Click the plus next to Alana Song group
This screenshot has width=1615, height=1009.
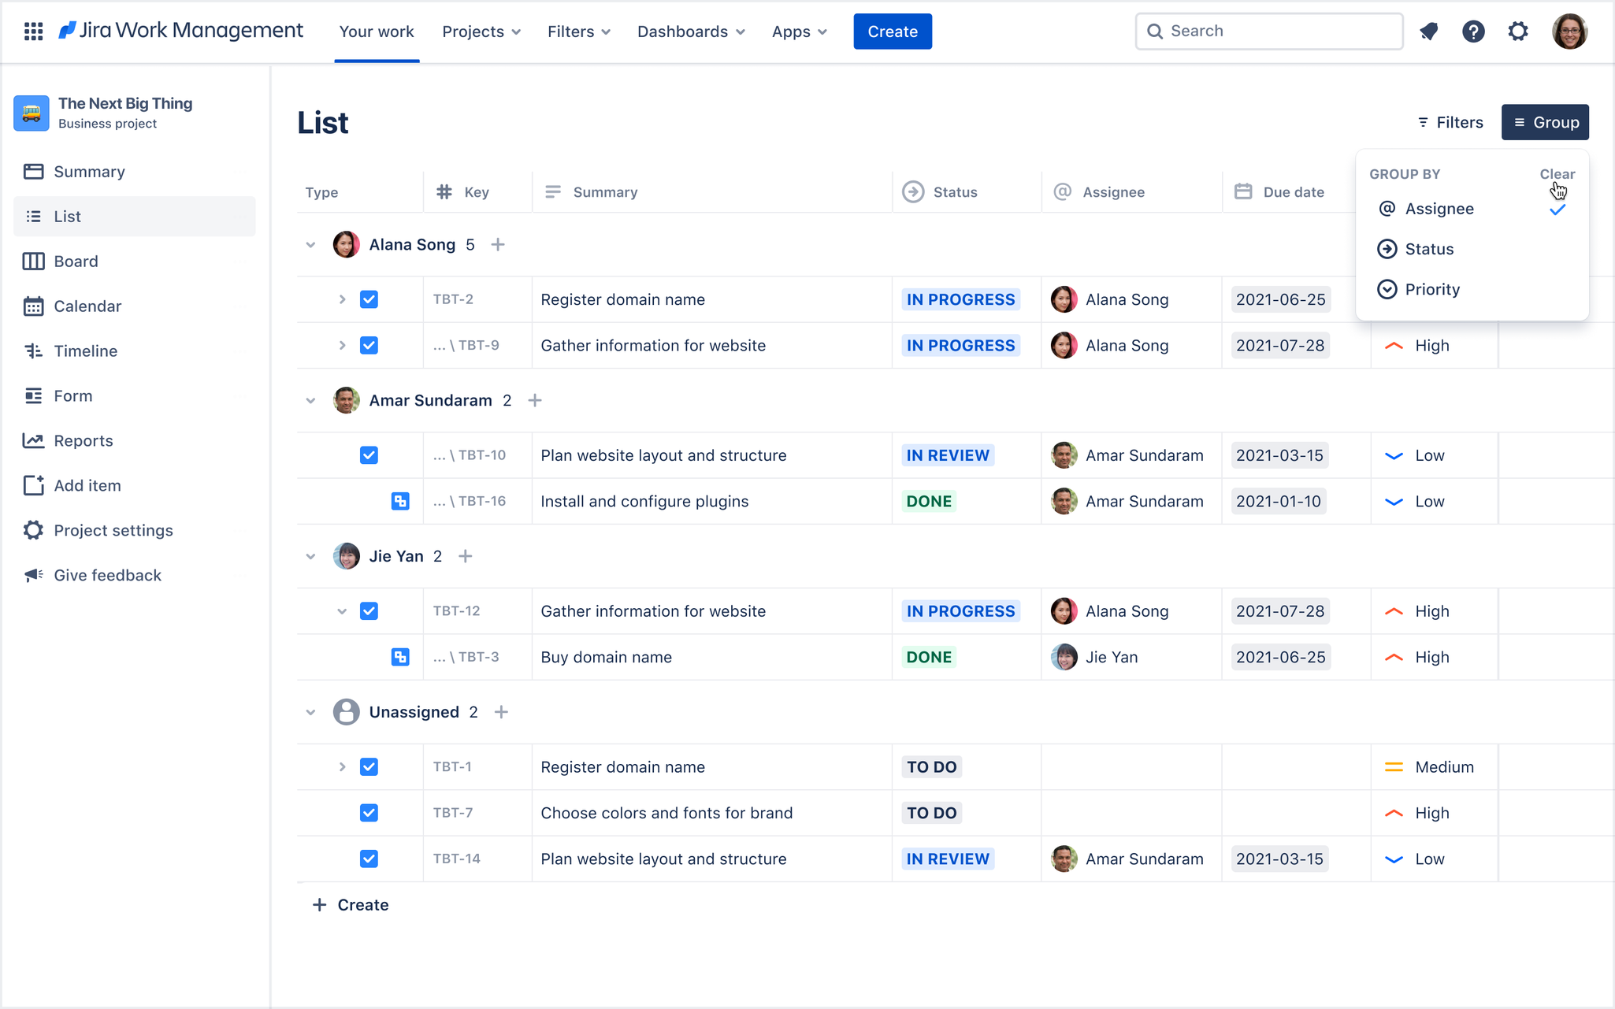(498, 245)
